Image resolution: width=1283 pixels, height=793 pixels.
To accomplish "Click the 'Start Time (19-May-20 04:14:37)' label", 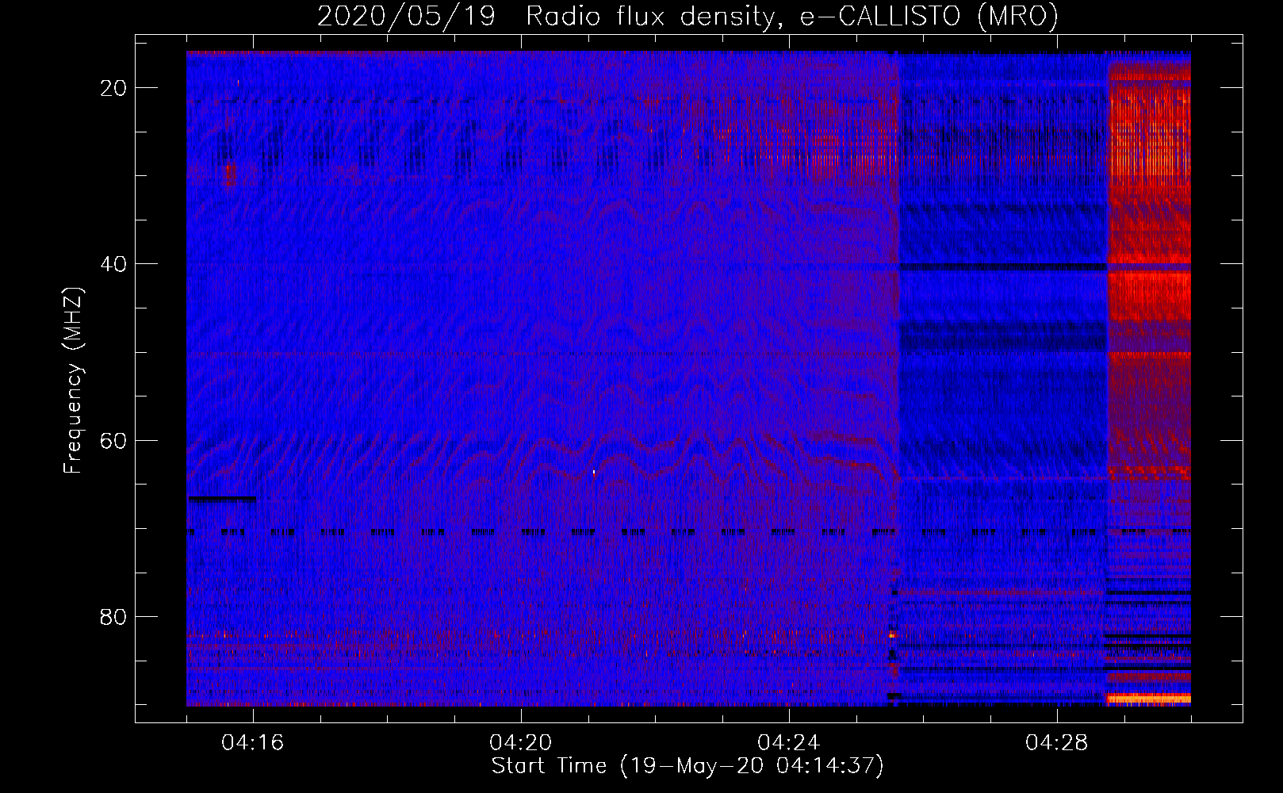I will pyautogui.click(x=687, y=766).
